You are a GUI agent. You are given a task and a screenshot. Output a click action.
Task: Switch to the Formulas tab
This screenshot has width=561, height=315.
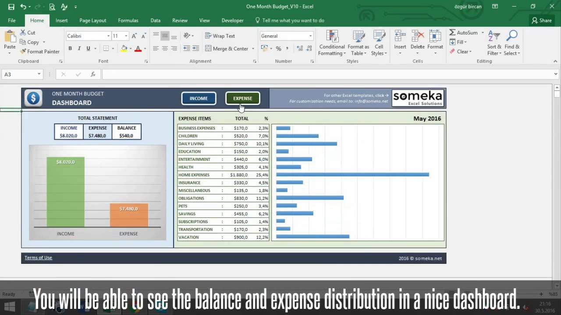[x=128, y=21]
